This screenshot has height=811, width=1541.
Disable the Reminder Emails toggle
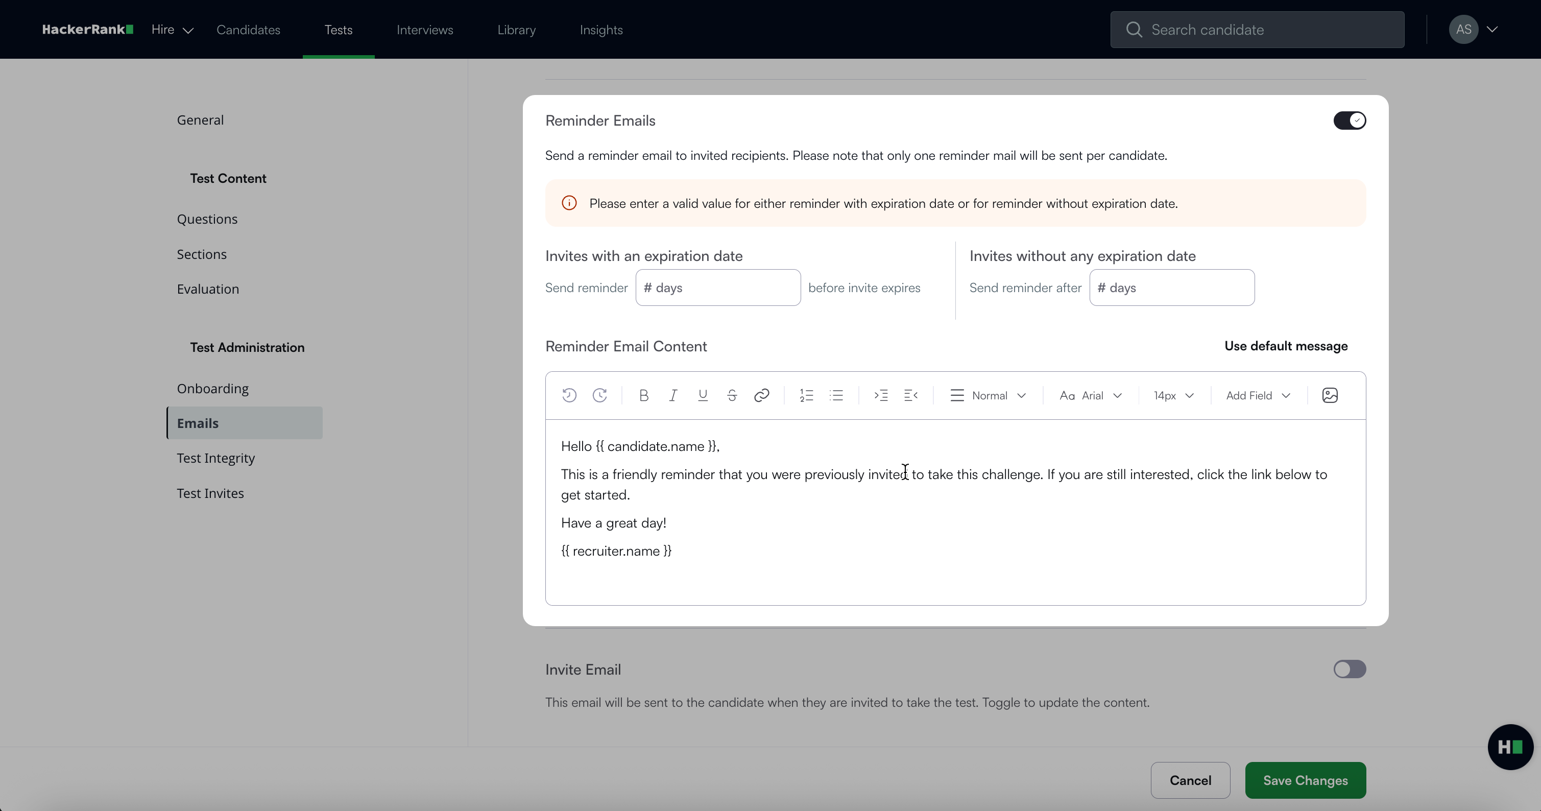click(1349, 121)
